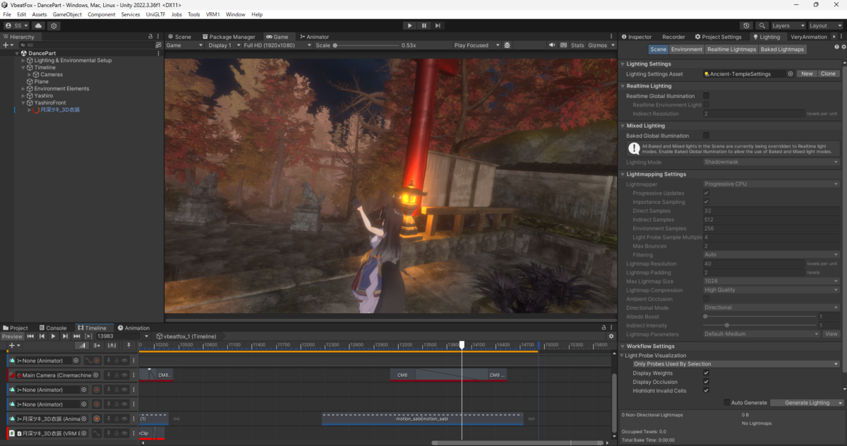Screen dimensions: 847x446
Task: Adjust the Game view Scale slider
Action: coord(366,45)
